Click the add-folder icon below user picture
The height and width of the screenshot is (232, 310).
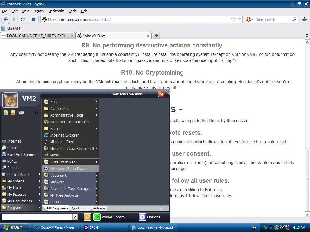(6, 113)
